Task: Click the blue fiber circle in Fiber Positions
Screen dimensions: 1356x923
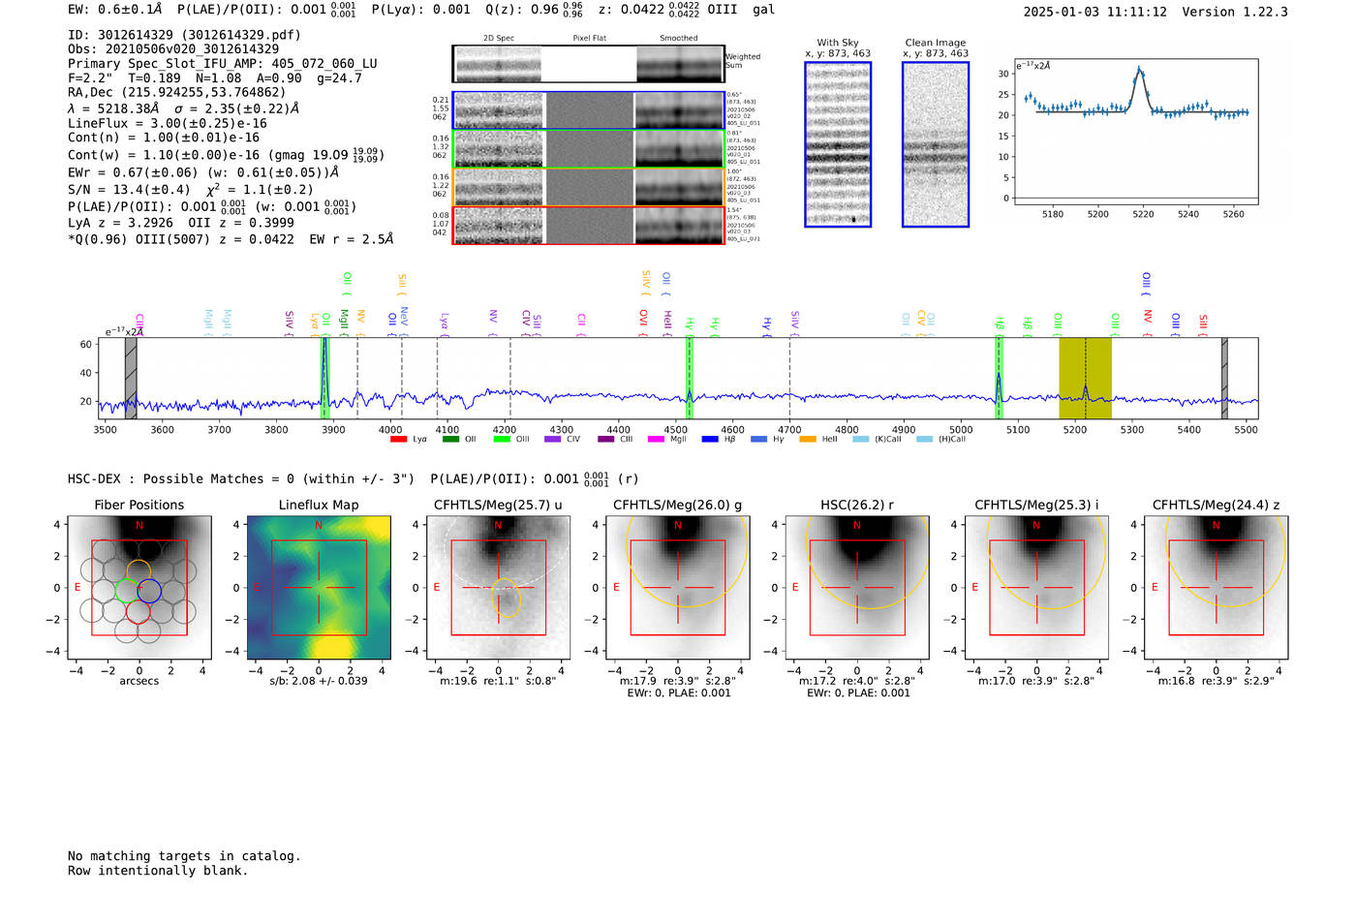Action: click(x=149, y=591)
